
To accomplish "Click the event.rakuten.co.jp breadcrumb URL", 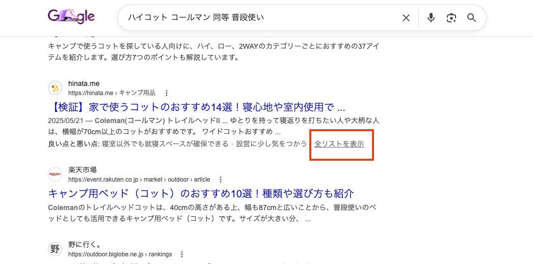I will point(139,180).
